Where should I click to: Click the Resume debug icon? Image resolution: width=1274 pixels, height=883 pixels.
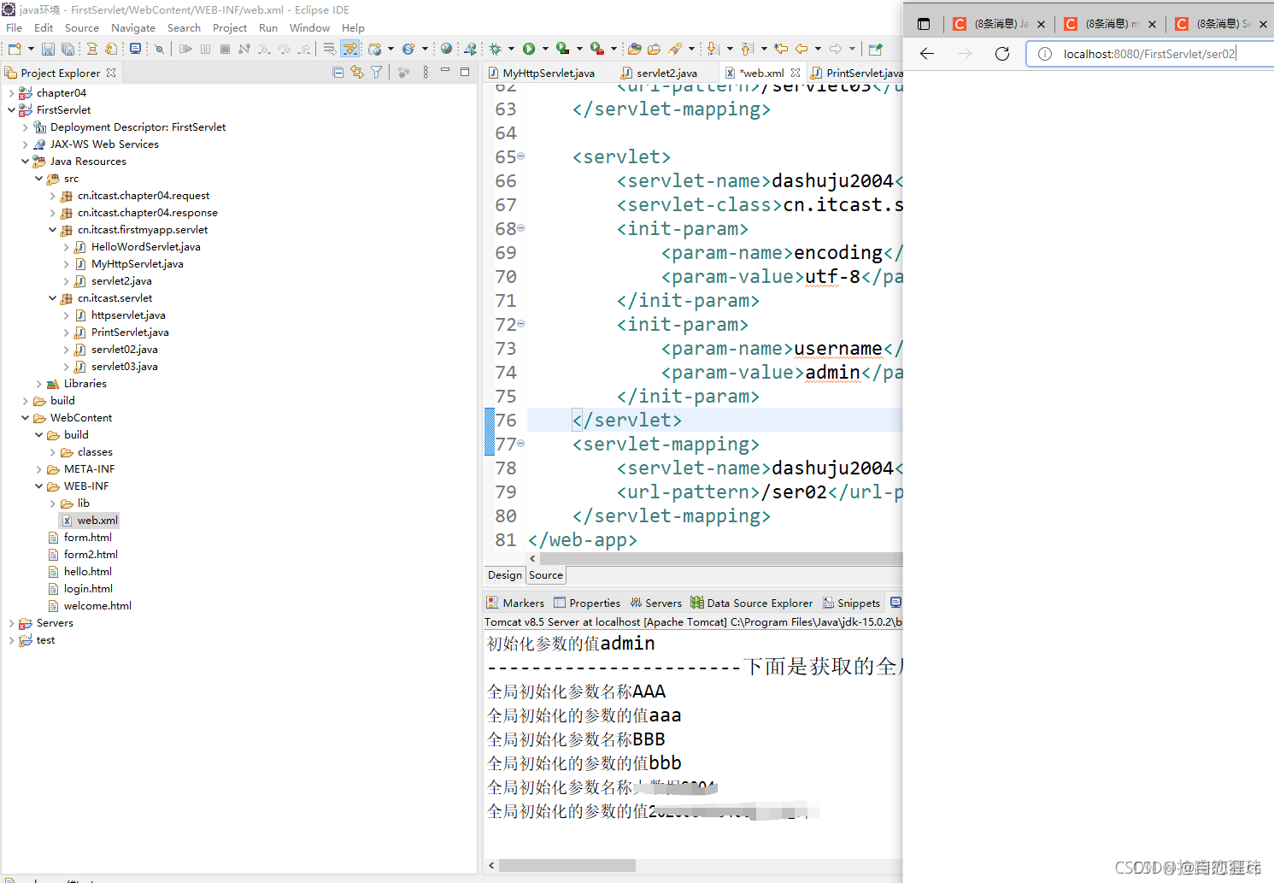[x=185, y=49]
